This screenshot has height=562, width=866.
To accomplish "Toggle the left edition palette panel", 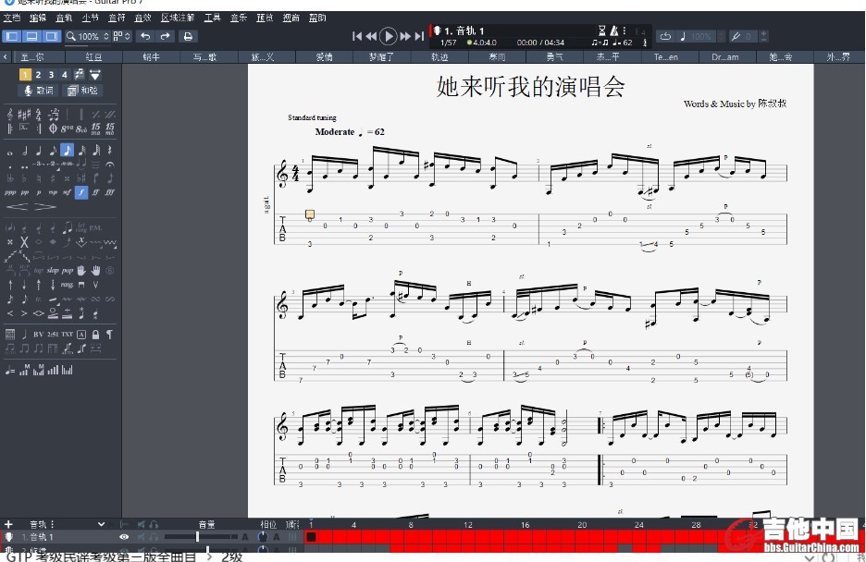I will click(x=12, y=36).
